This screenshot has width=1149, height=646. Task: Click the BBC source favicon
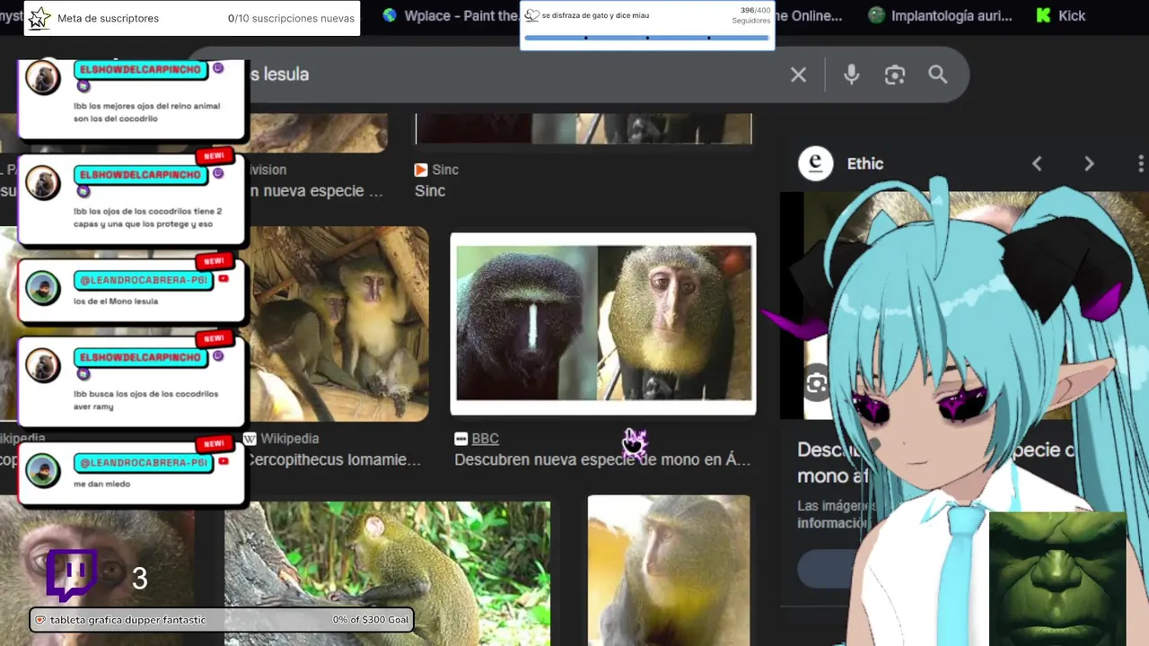pos(460,439)
